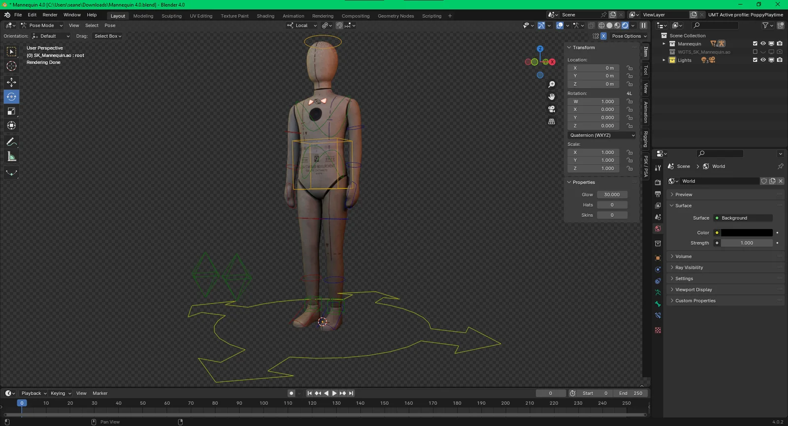This screenshot has height=426, width=788.
Task: Select the Measure tool
Action: click(x=11, y=157)
